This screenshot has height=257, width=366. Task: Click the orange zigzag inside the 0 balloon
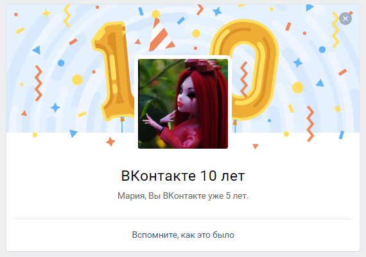(x=244, y=79)
